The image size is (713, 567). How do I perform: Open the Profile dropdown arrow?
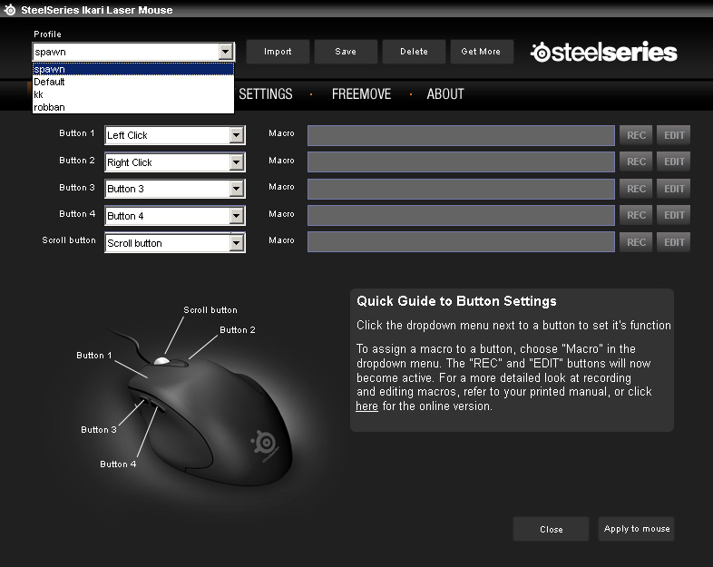click(x=226, y=52)
